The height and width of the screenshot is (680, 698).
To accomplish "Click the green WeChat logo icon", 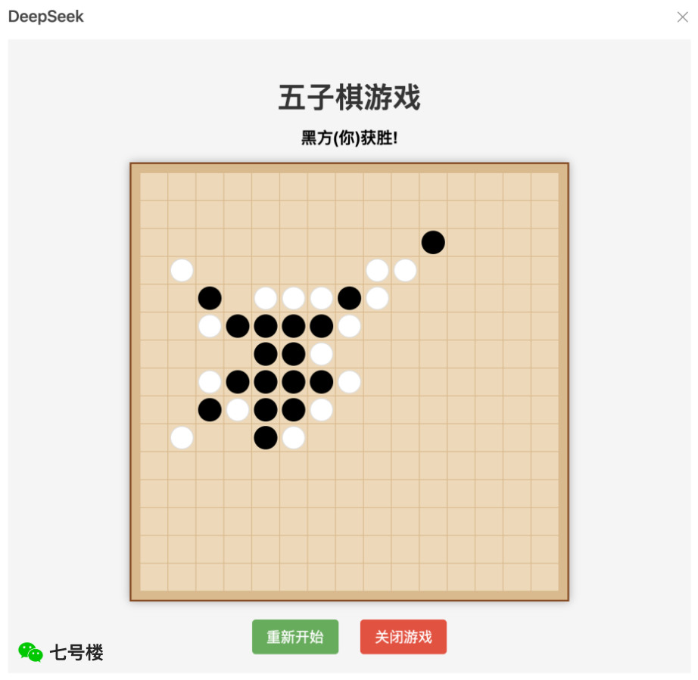I will coord(31,652).
